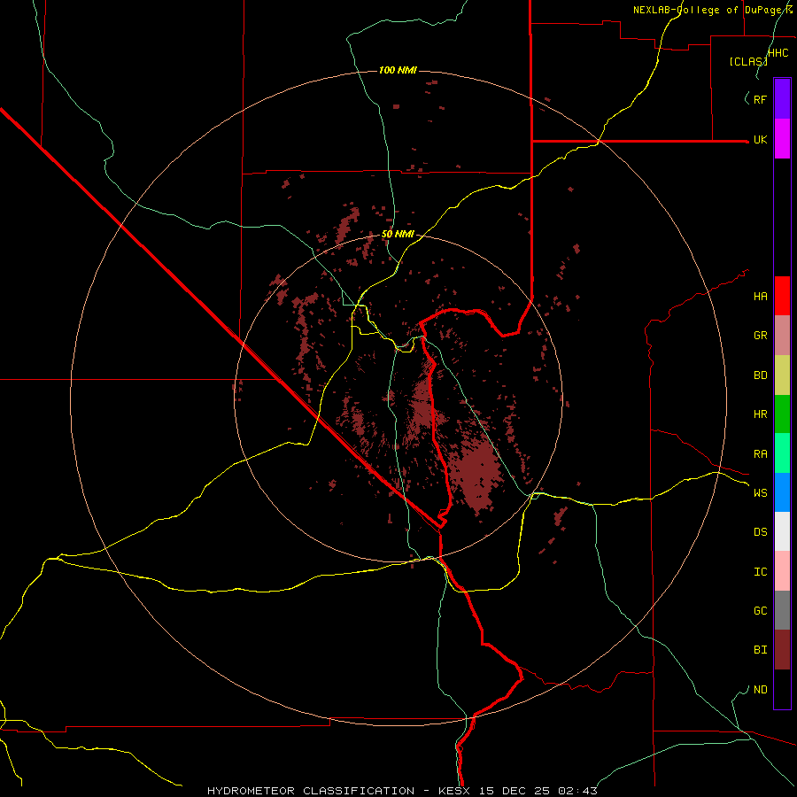Click the '02:43' timestamp

(x=577, y=791)
